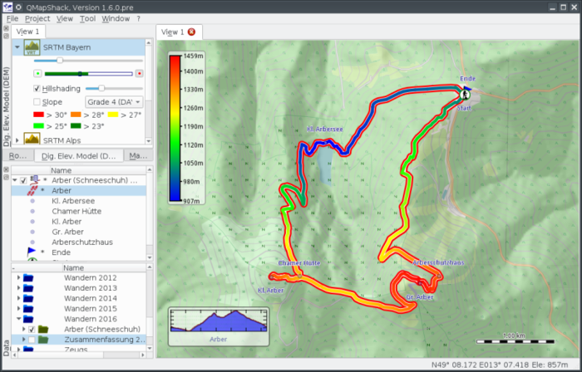Click the Start waypoint marker on map
The height and width of the screenshot is (372, 582).
pos(463,95)
